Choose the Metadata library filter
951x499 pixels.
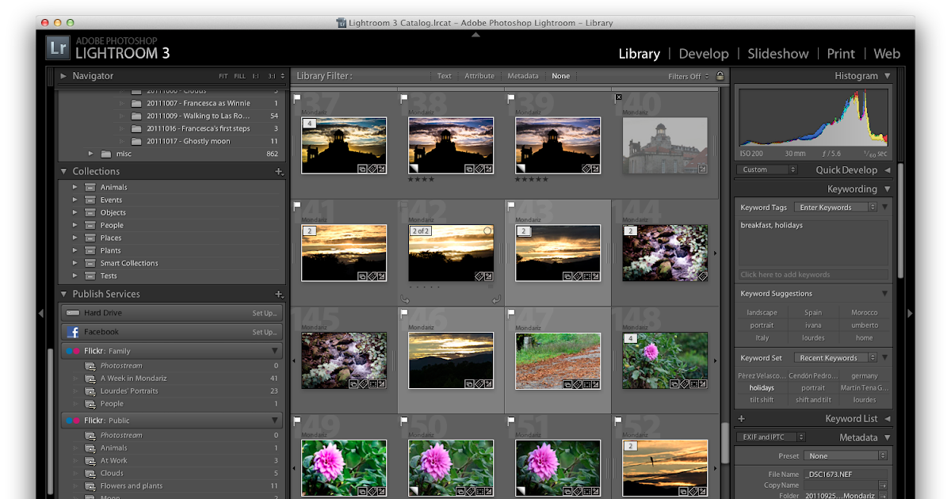click(522, 76)
